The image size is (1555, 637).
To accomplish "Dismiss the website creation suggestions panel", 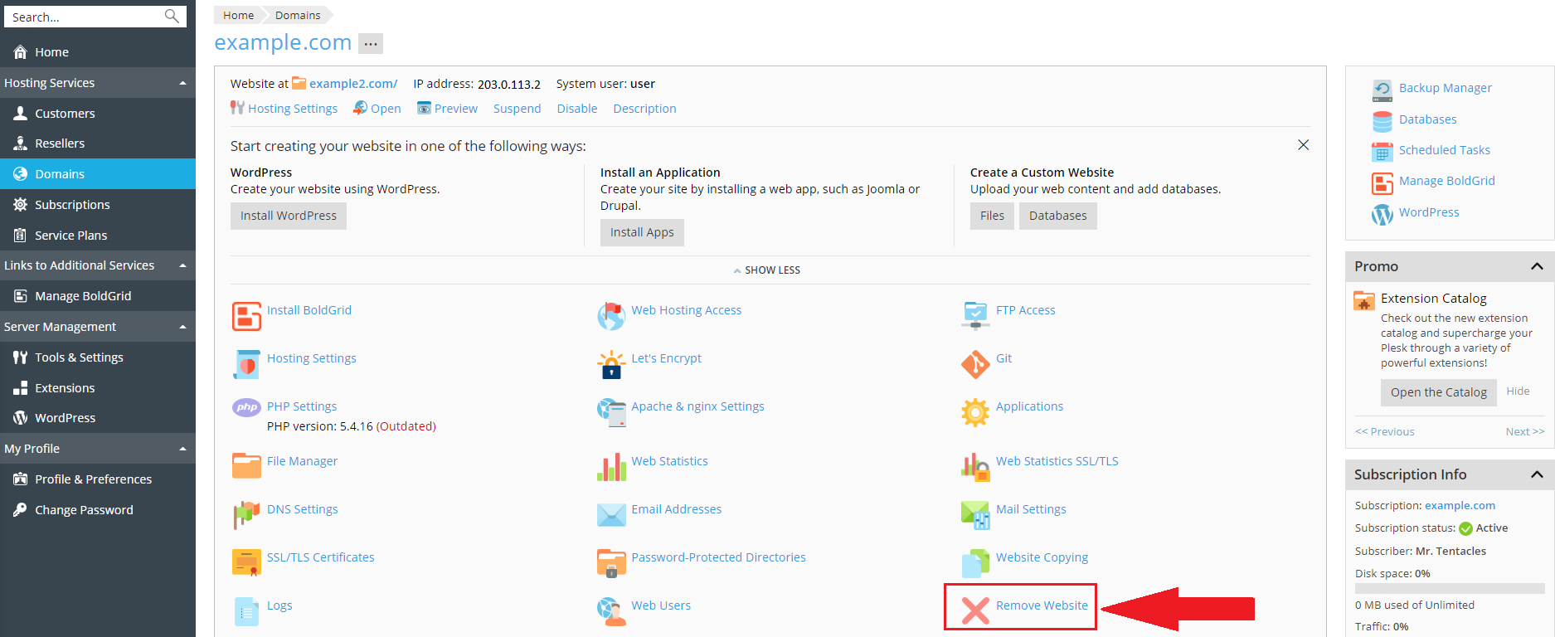I will pos(1303,145).
